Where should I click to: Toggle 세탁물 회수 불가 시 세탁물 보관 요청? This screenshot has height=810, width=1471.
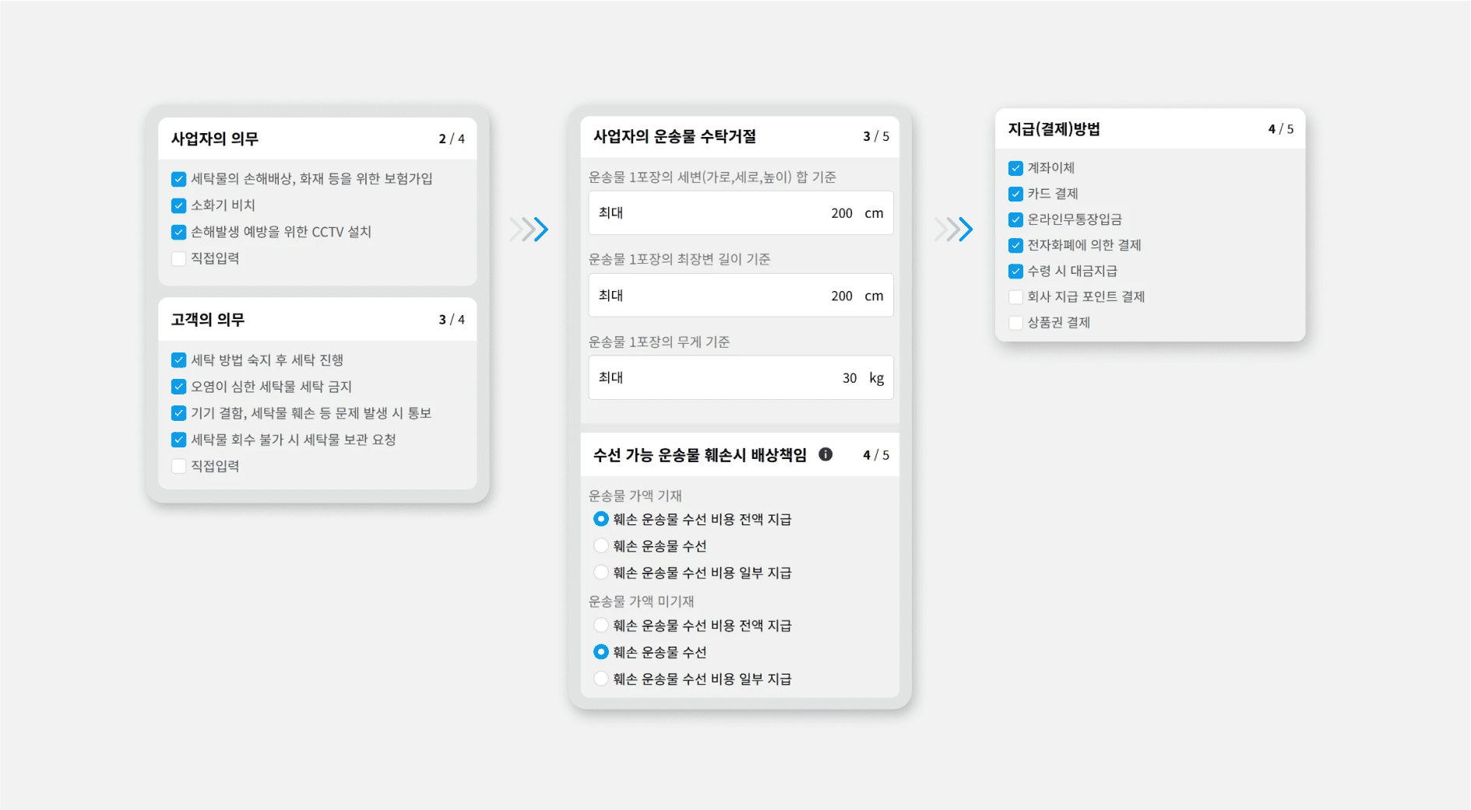pos(178,440)
